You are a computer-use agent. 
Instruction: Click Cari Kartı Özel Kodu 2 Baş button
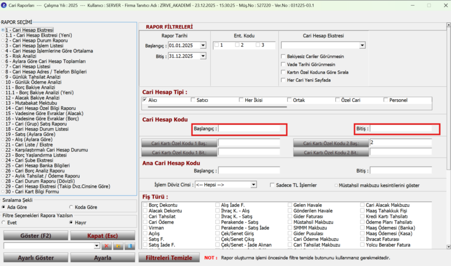pos(331,143)
